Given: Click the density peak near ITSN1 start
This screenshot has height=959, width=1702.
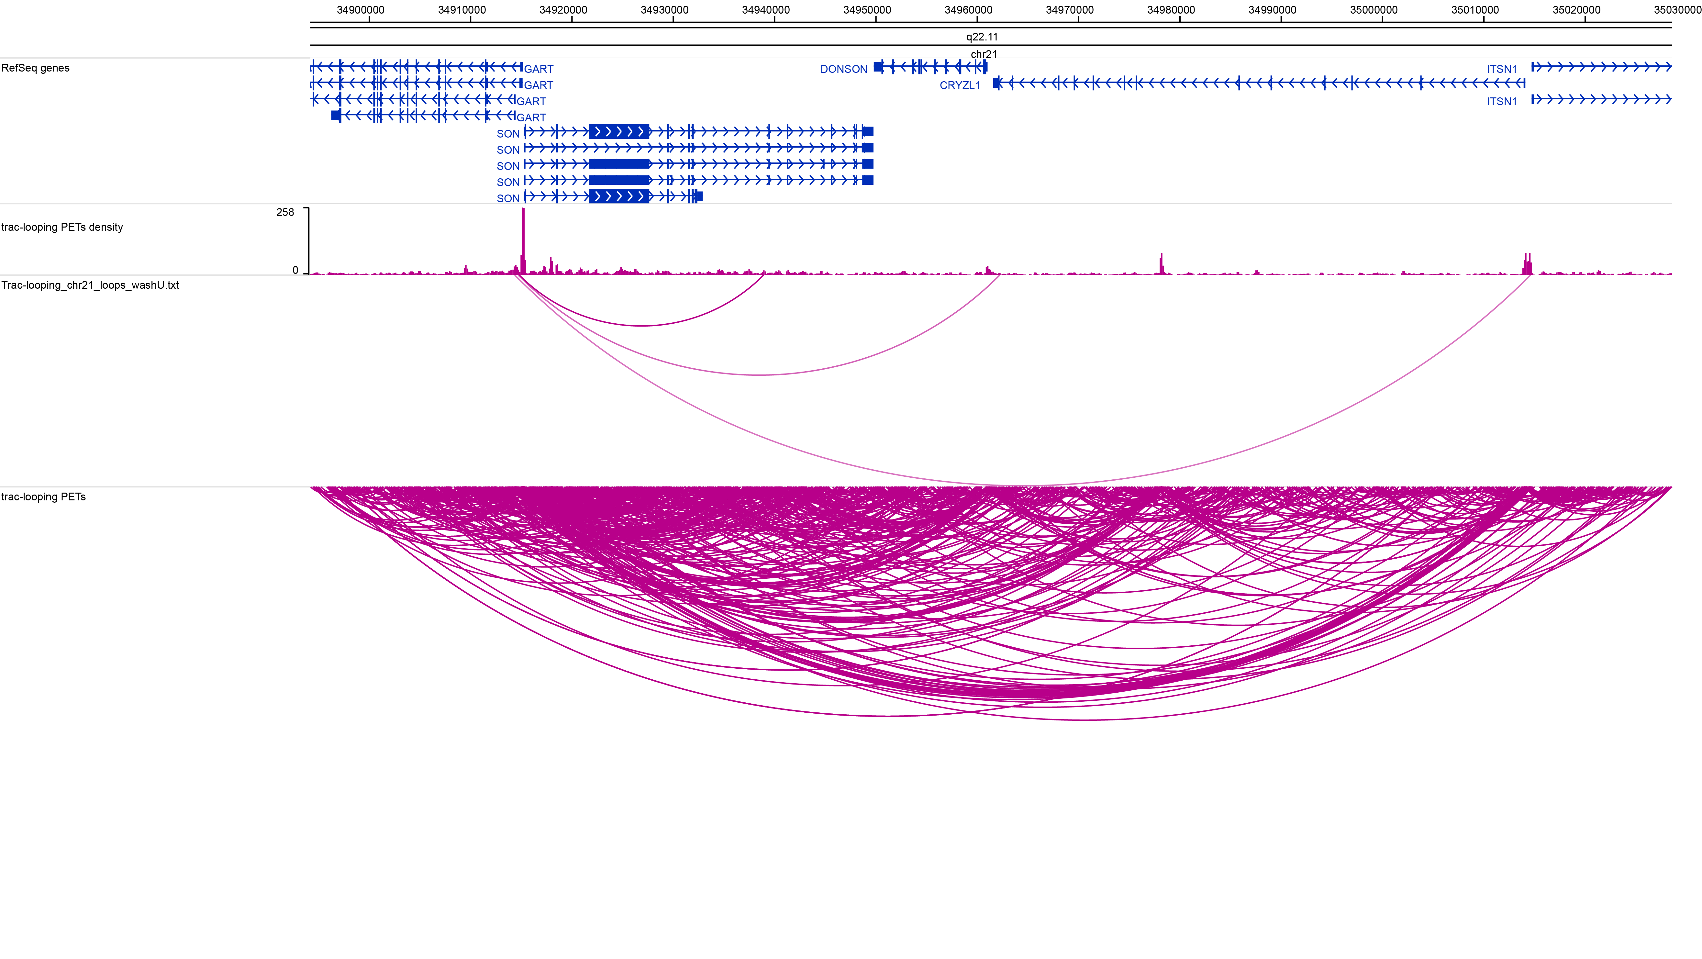Looking at the screenshot, I should pos(1527,263).
